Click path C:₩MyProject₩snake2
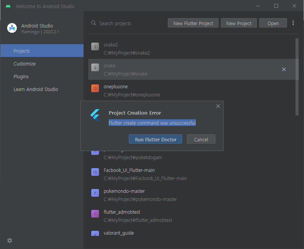This screenshot has width=304, height=249. (127, 53)
